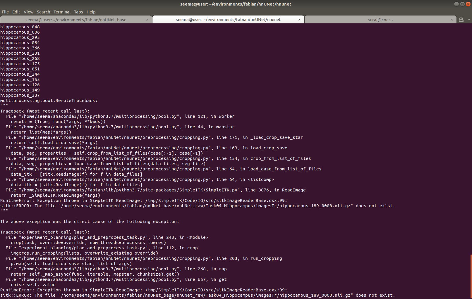Close the terminal window

[468, 4]
